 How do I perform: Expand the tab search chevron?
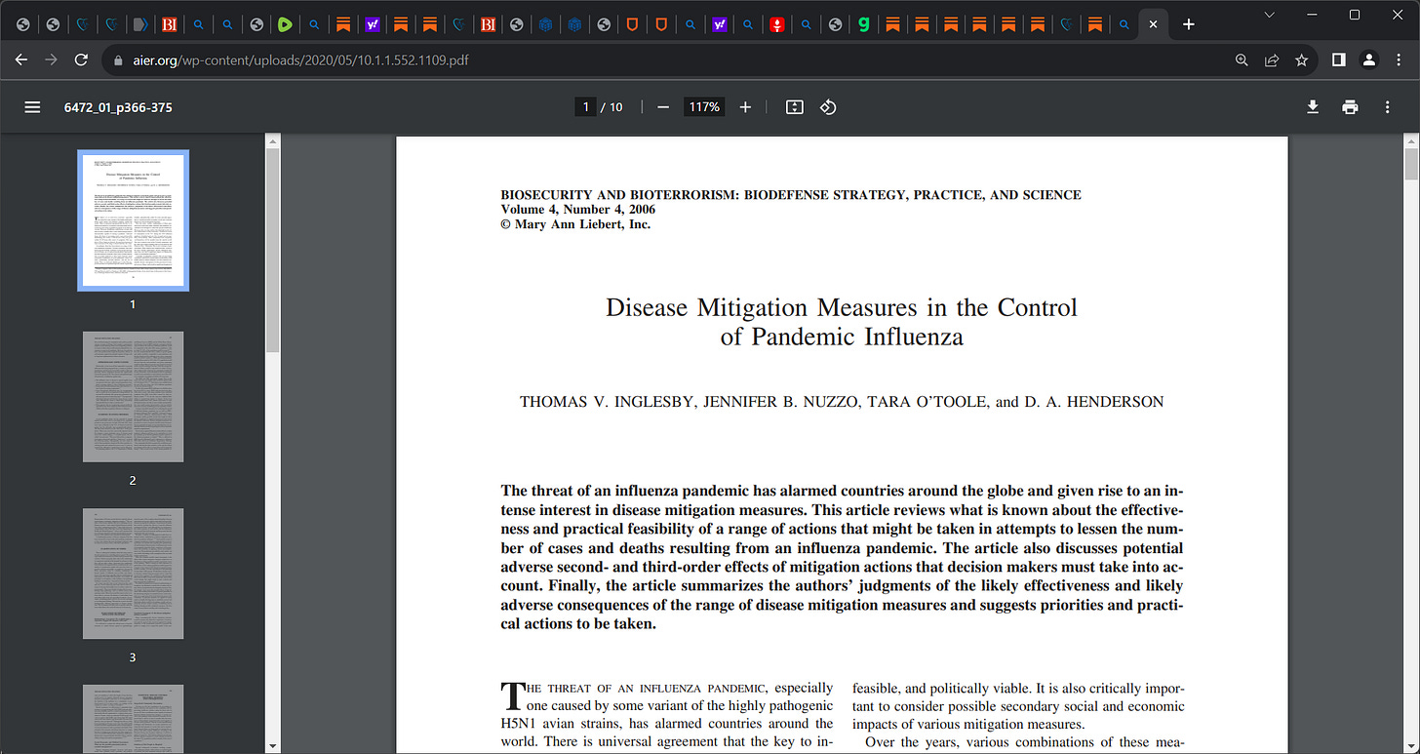(1269, 15)
